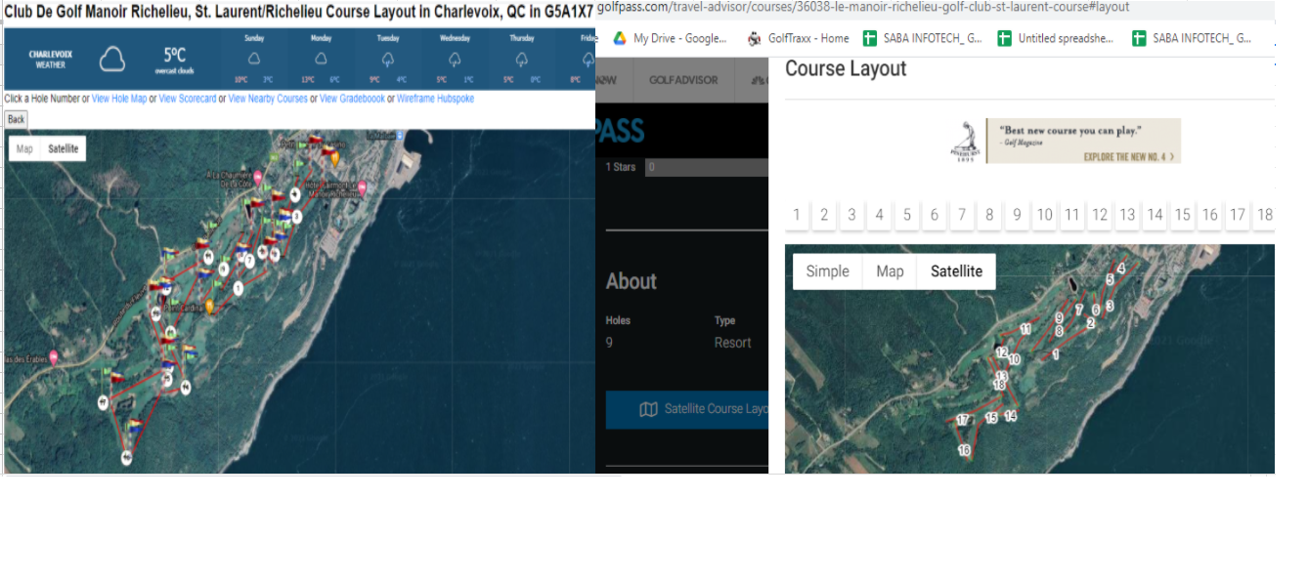Click the About heading

coord(632,281)
